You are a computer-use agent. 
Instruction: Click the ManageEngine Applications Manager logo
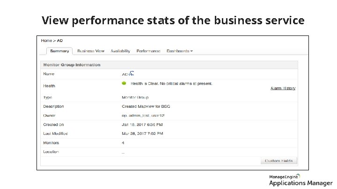(300, 180)
